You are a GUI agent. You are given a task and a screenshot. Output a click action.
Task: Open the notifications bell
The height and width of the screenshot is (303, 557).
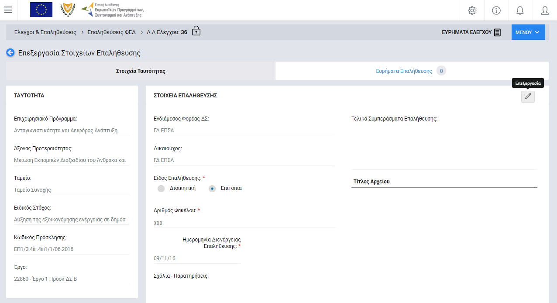[x=520, y=10]
